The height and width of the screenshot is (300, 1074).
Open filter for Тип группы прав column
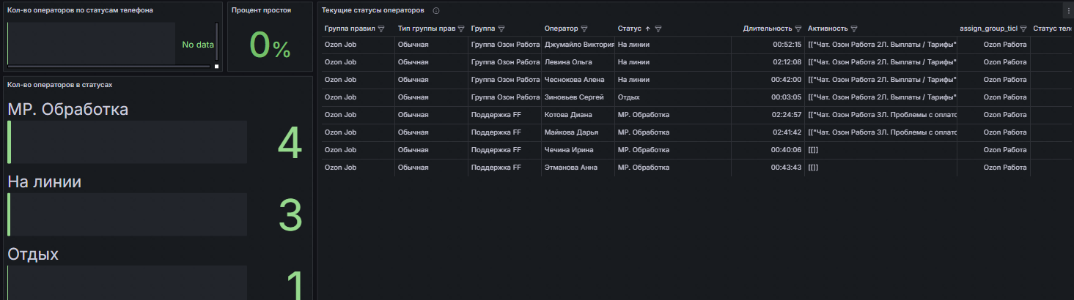461,29
